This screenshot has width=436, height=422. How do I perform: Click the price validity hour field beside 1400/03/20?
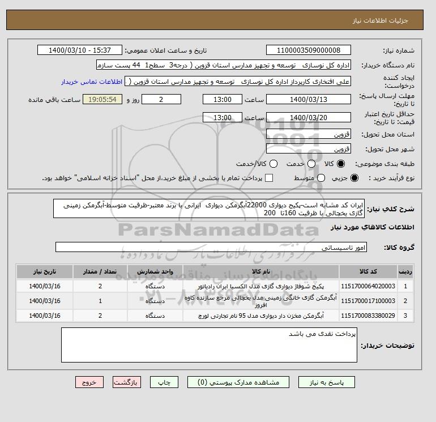(223, 117)
